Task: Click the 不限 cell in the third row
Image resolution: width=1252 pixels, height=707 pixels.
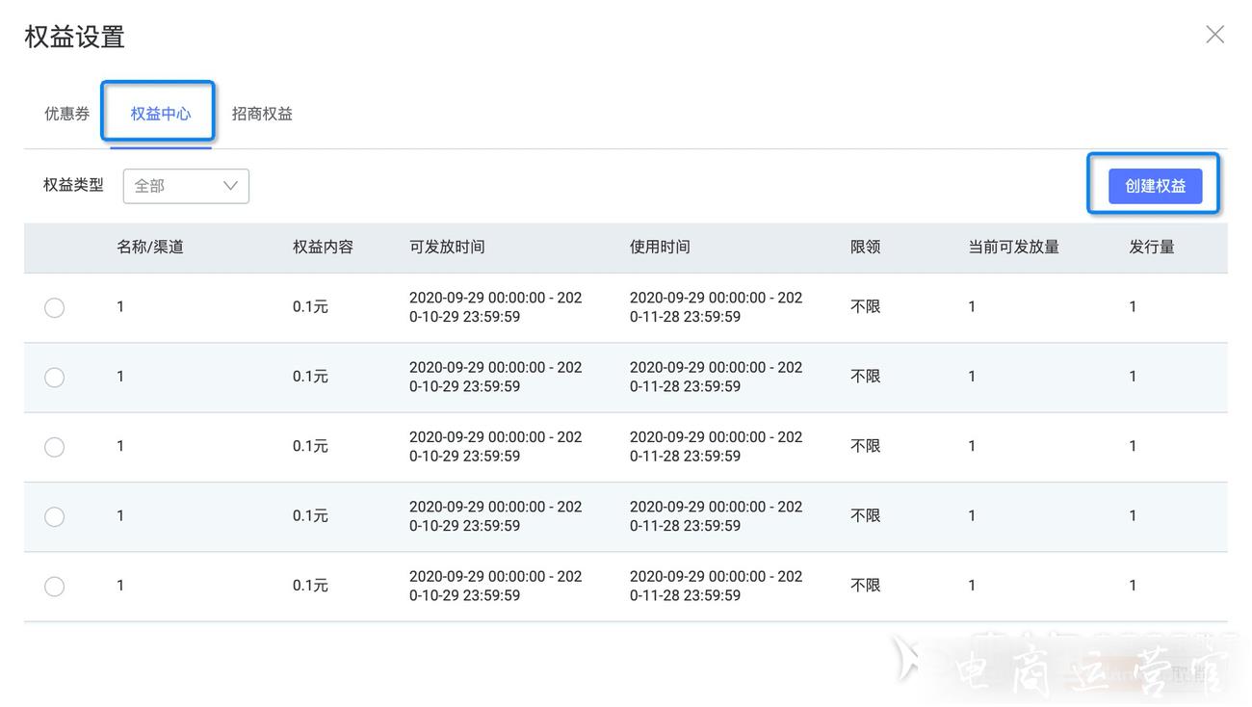Action: [865, 447]
